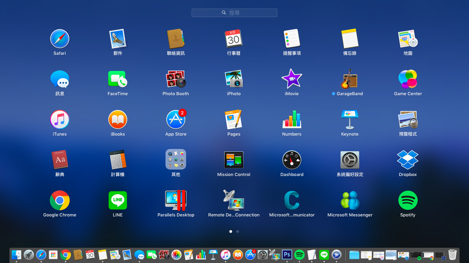This screenshot has width=469, height=263.
Task: Open 行事曆 calendar in the Launchpad grid
Action: point(234,39)
